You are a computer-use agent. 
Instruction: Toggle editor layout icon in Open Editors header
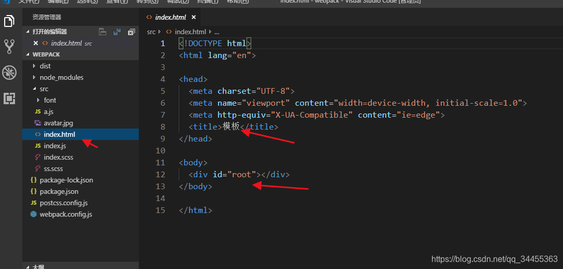[x=103, y=32]
